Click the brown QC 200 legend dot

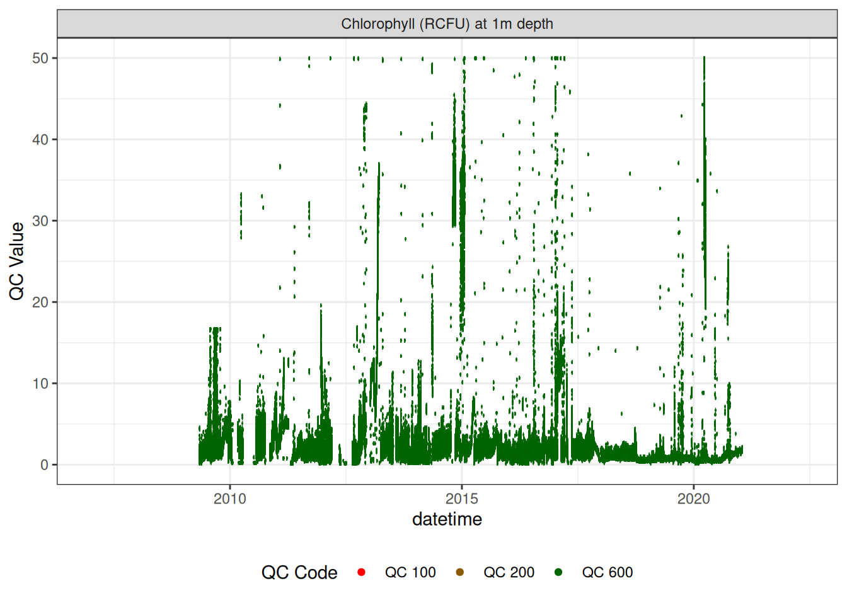pyautogui.click(x=459, y=572)
